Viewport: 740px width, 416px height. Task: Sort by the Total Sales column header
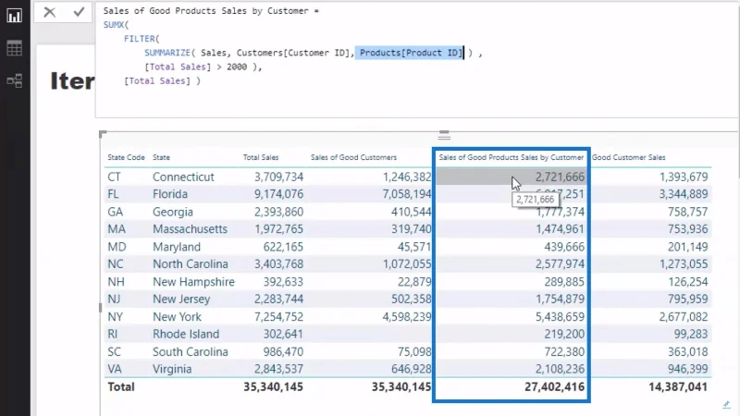(261, 157)
